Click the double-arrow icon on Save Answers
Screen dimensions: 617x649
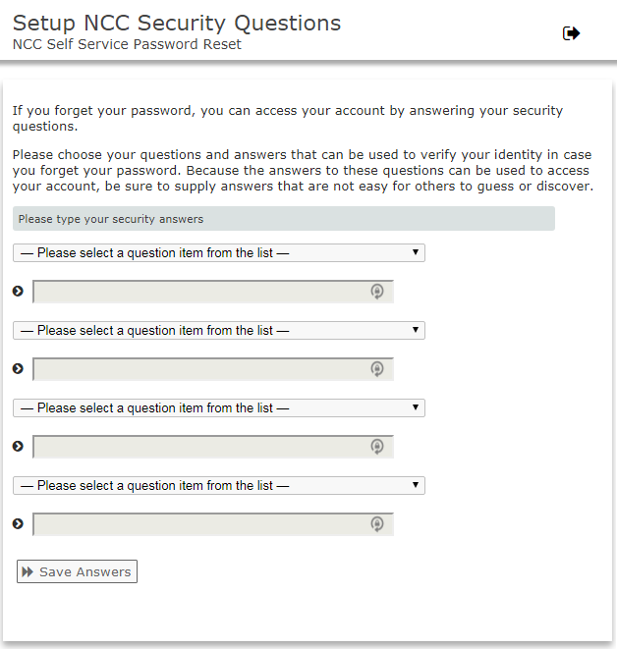28,571
